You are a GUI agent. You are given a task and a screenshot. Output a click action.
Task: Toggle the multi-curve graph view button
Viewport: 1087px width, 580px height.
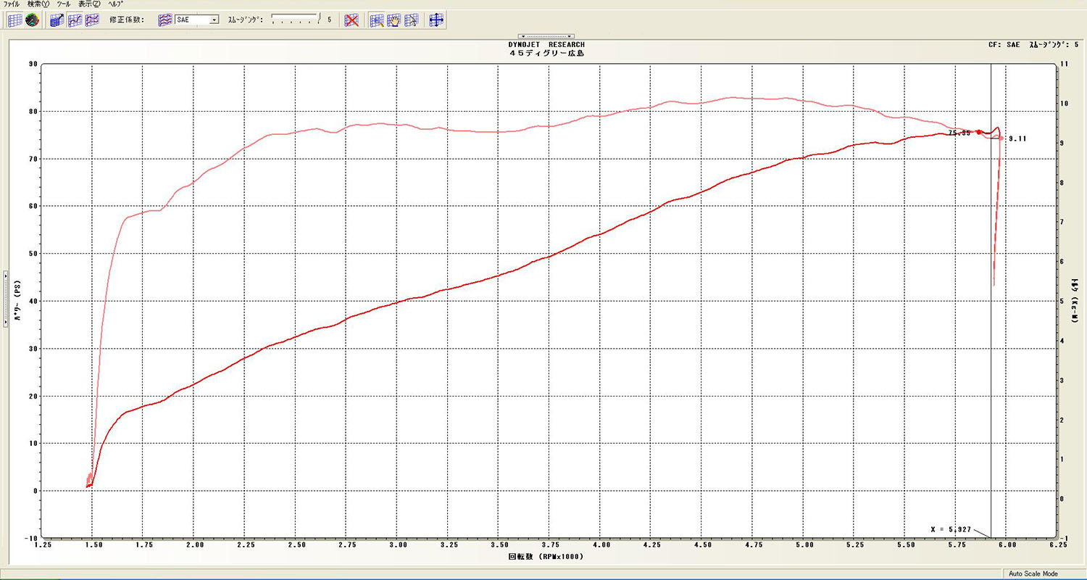(92, 20)
